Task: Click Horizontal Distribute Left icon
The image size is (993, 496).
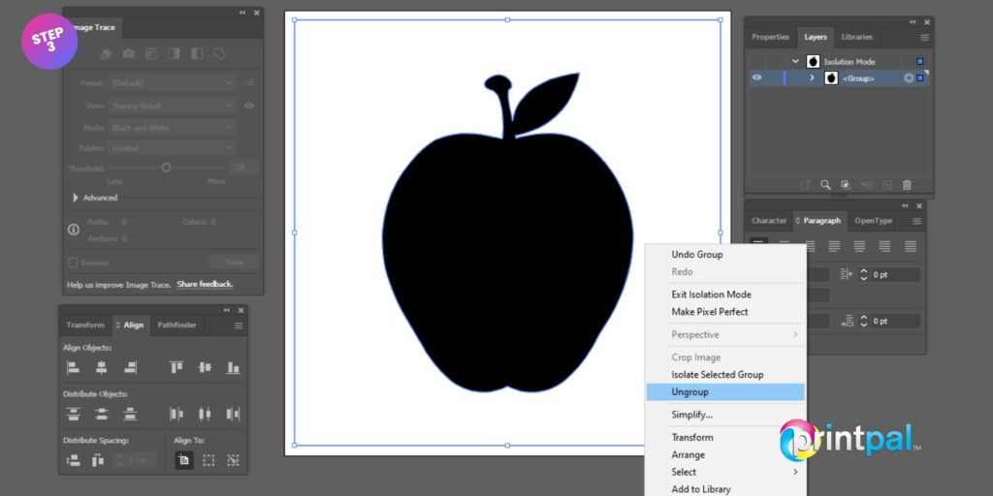Action: (176, 415)
